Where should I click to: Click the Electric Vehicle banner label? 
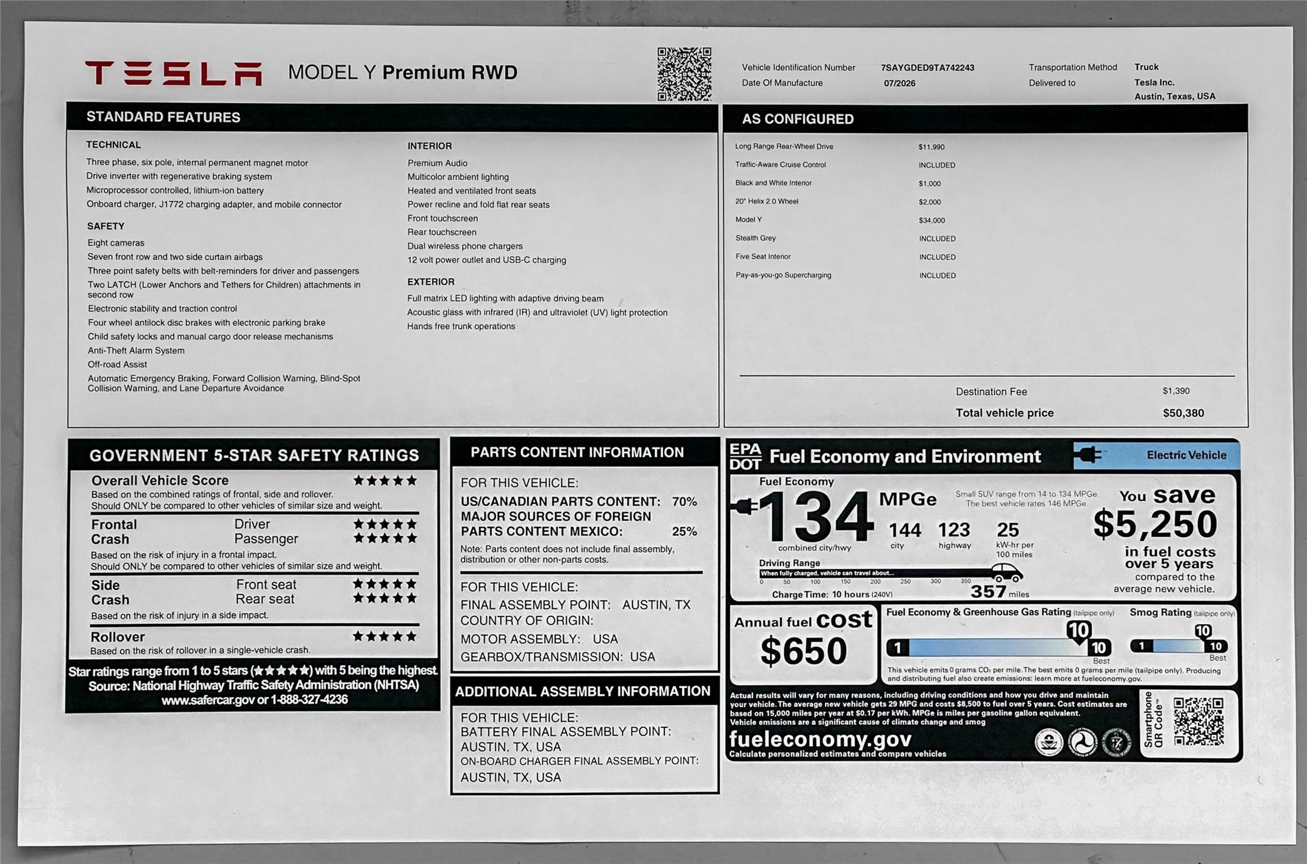point(1186,455)
